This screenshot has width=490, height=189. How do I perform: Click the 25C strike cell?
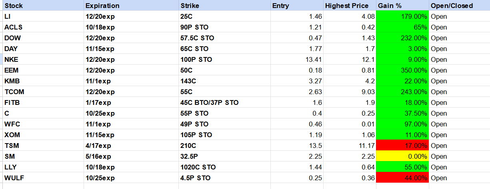click(x=225, y=16)
